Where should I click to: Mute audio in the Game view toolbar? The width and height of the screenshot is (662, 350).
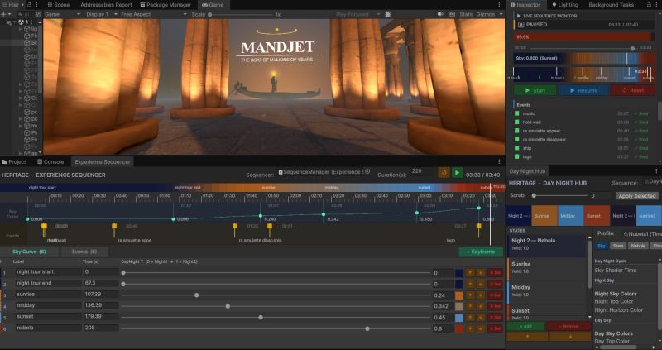point(440,14)
